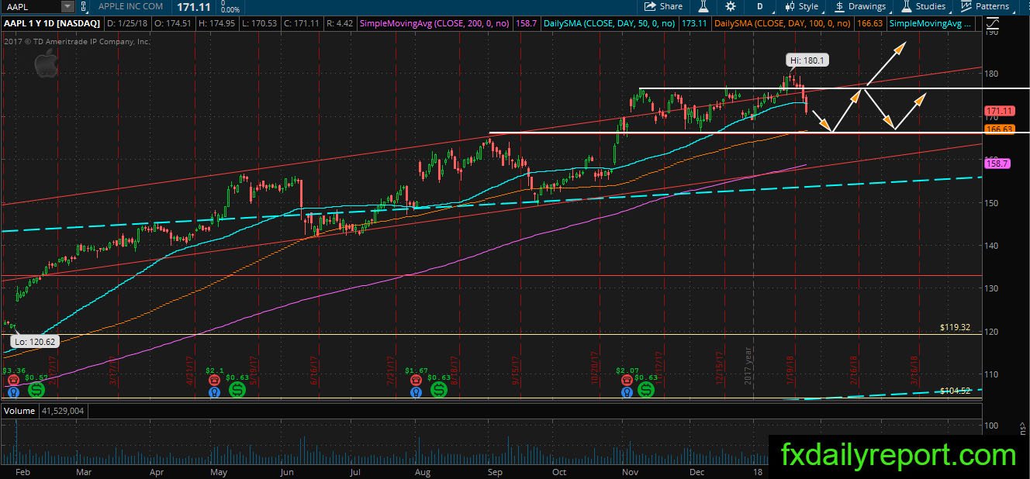Click the red earnings icon labeled $2.07
The width and height of the screenshot is (1030, 479).
[x=626, y=381]
